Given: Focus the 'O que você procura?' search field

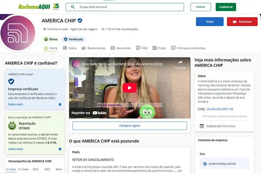Looking at the screenshot, I should (125, 7).
